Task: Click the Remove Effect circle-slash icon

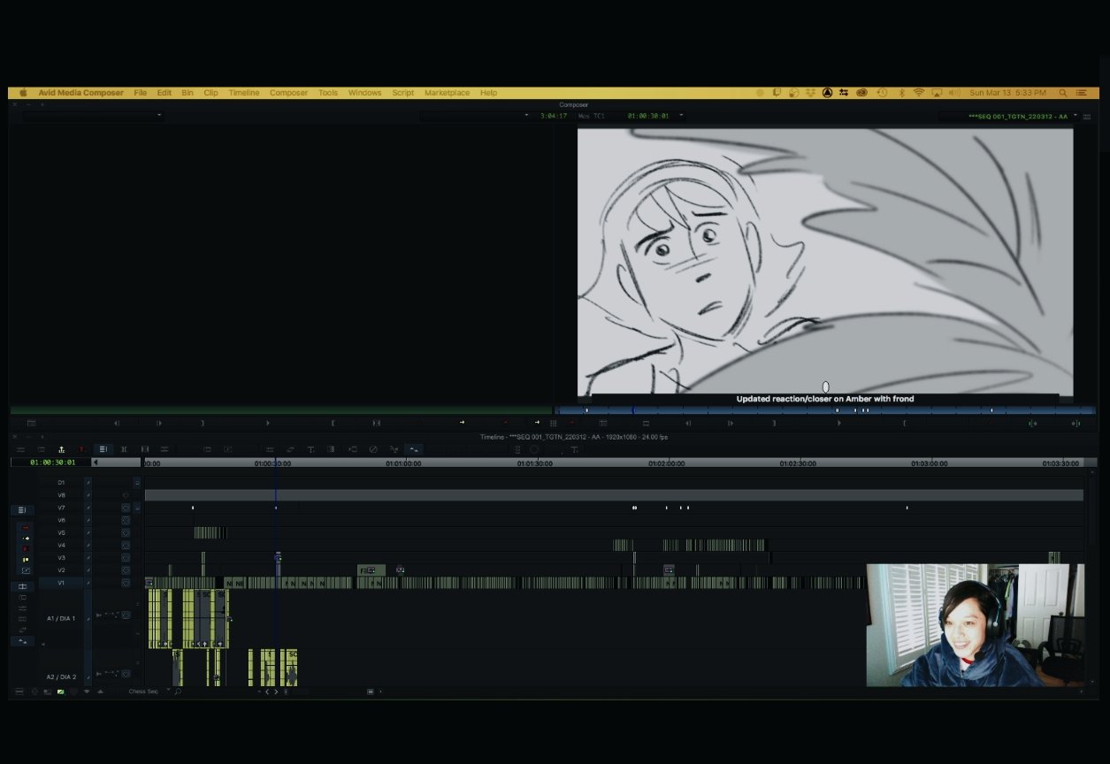Action: (x=373, y=449)
